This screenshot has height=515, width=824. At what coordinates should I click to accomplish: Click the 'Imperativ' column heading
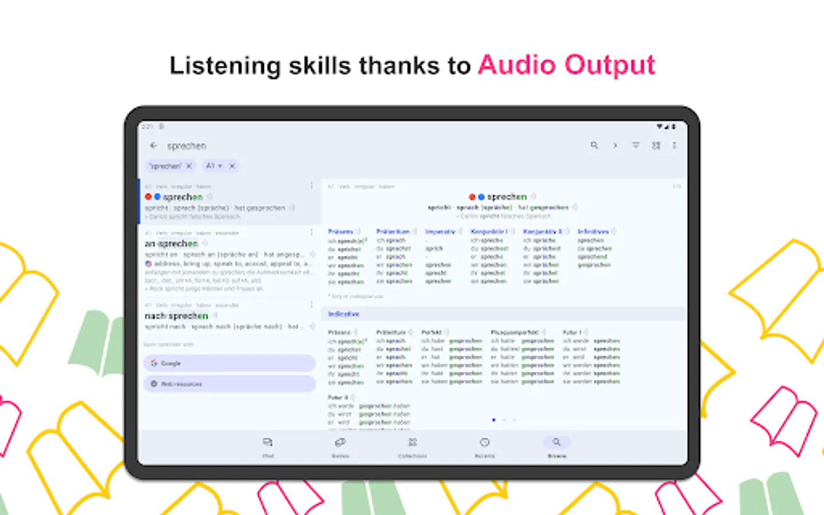(440, 232)
